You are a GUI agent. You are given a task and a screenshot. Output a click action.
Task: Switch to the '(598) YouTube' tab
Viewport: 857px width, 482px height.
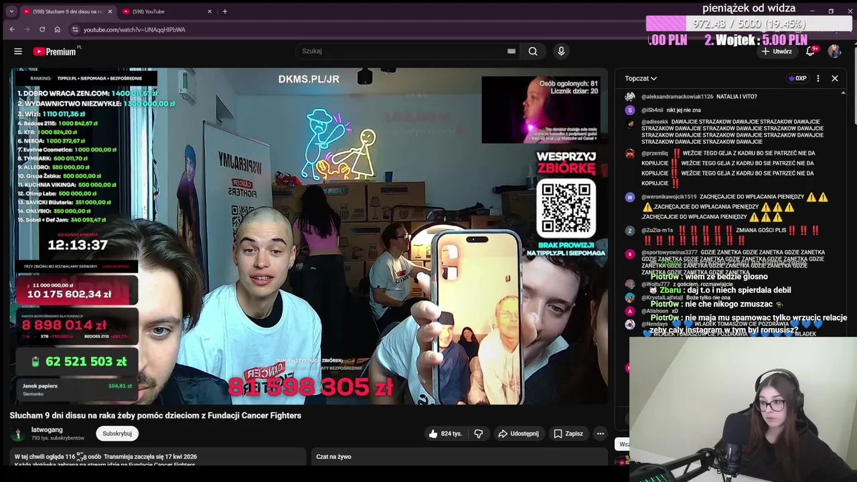click(x=167, y=11)
